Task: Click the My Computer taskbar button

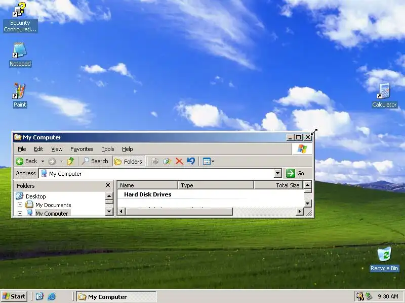Action: [116, 296]
